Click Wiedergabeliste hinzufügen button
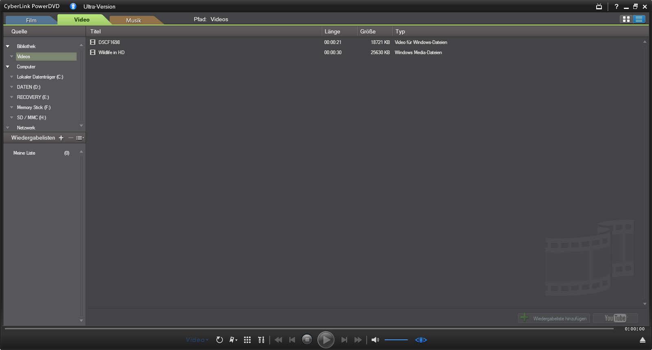652x350 pixels. tap(554, 318)
